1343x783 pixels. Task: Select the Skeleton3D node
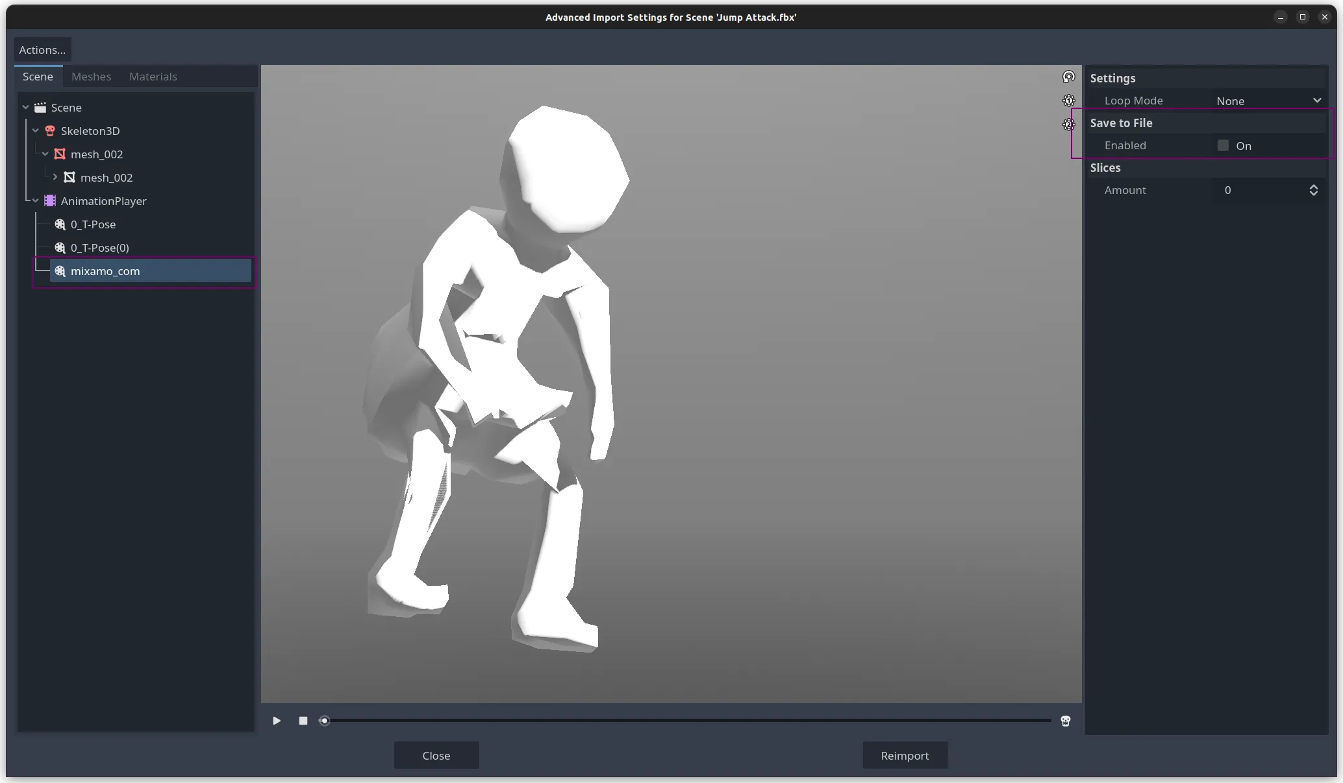(90, 131)
